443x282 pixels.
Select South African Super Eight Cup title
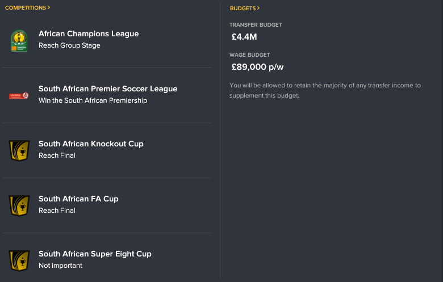[x=95, y=254]
